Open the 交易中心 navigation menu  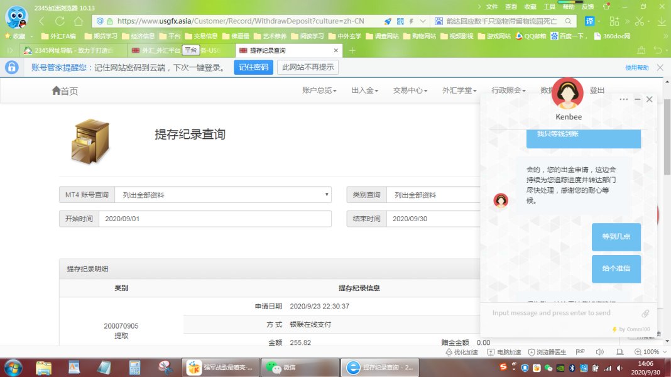(410, 90)
